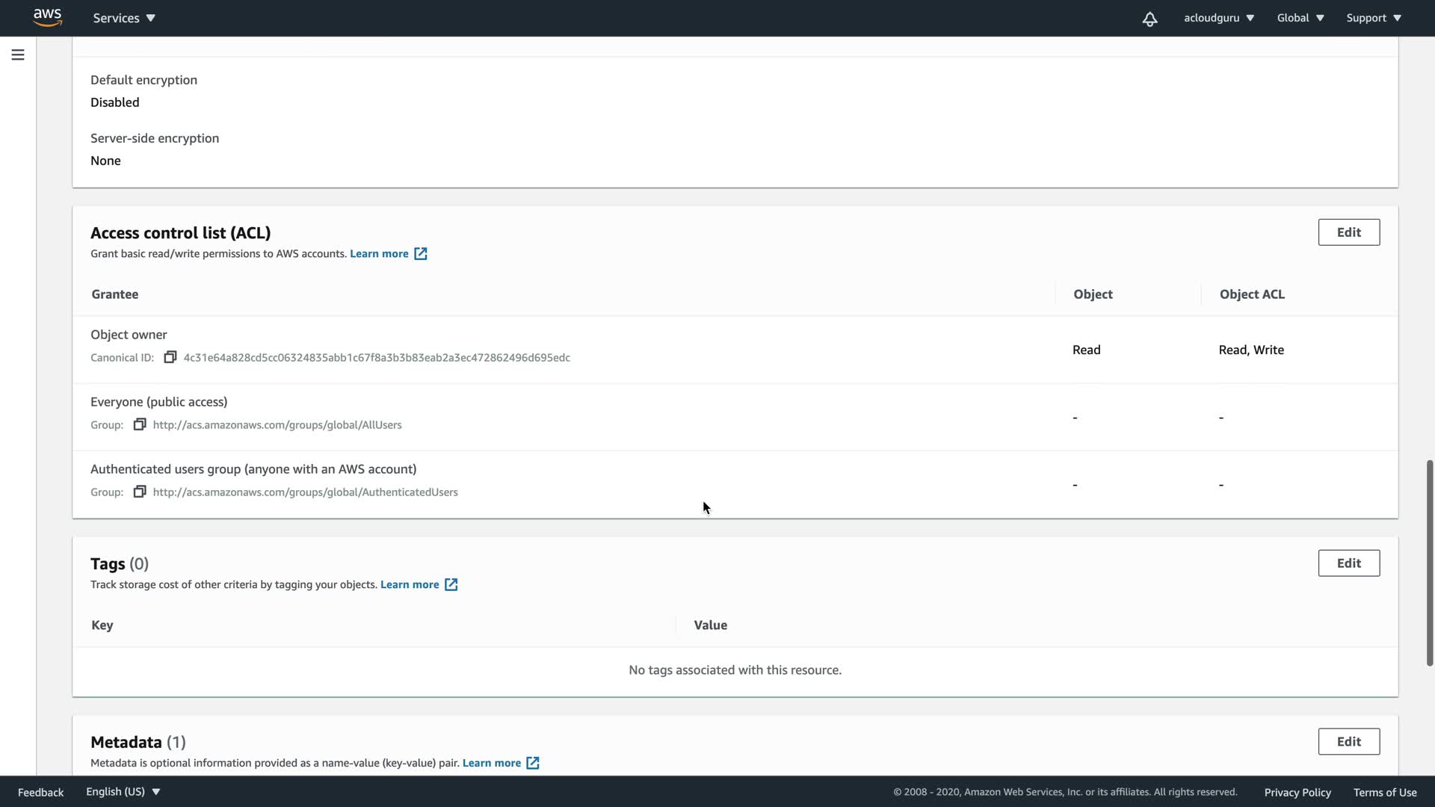This screenshot has height=807, width=1435.
Task: Open the hamburger side navigation menu
Action: click(18, 55)
